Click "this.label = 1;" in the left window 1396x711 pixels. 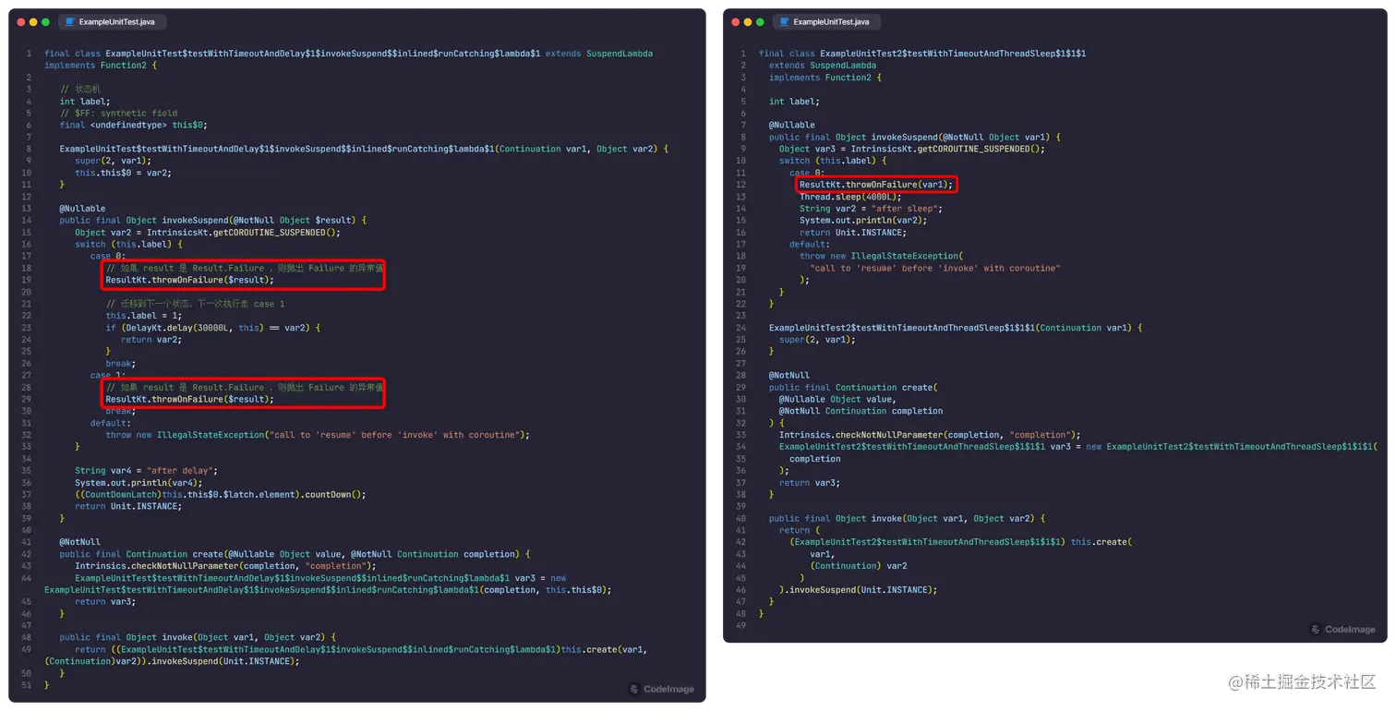(x=144, y=316)
